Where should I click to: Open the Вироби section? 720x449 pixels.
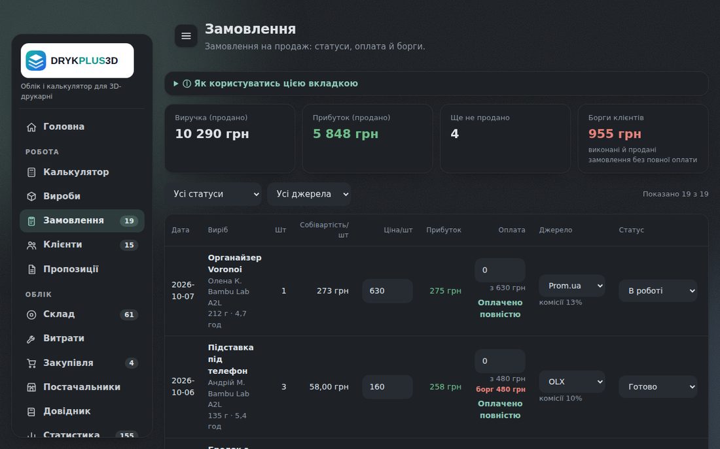tap(82, 196)
